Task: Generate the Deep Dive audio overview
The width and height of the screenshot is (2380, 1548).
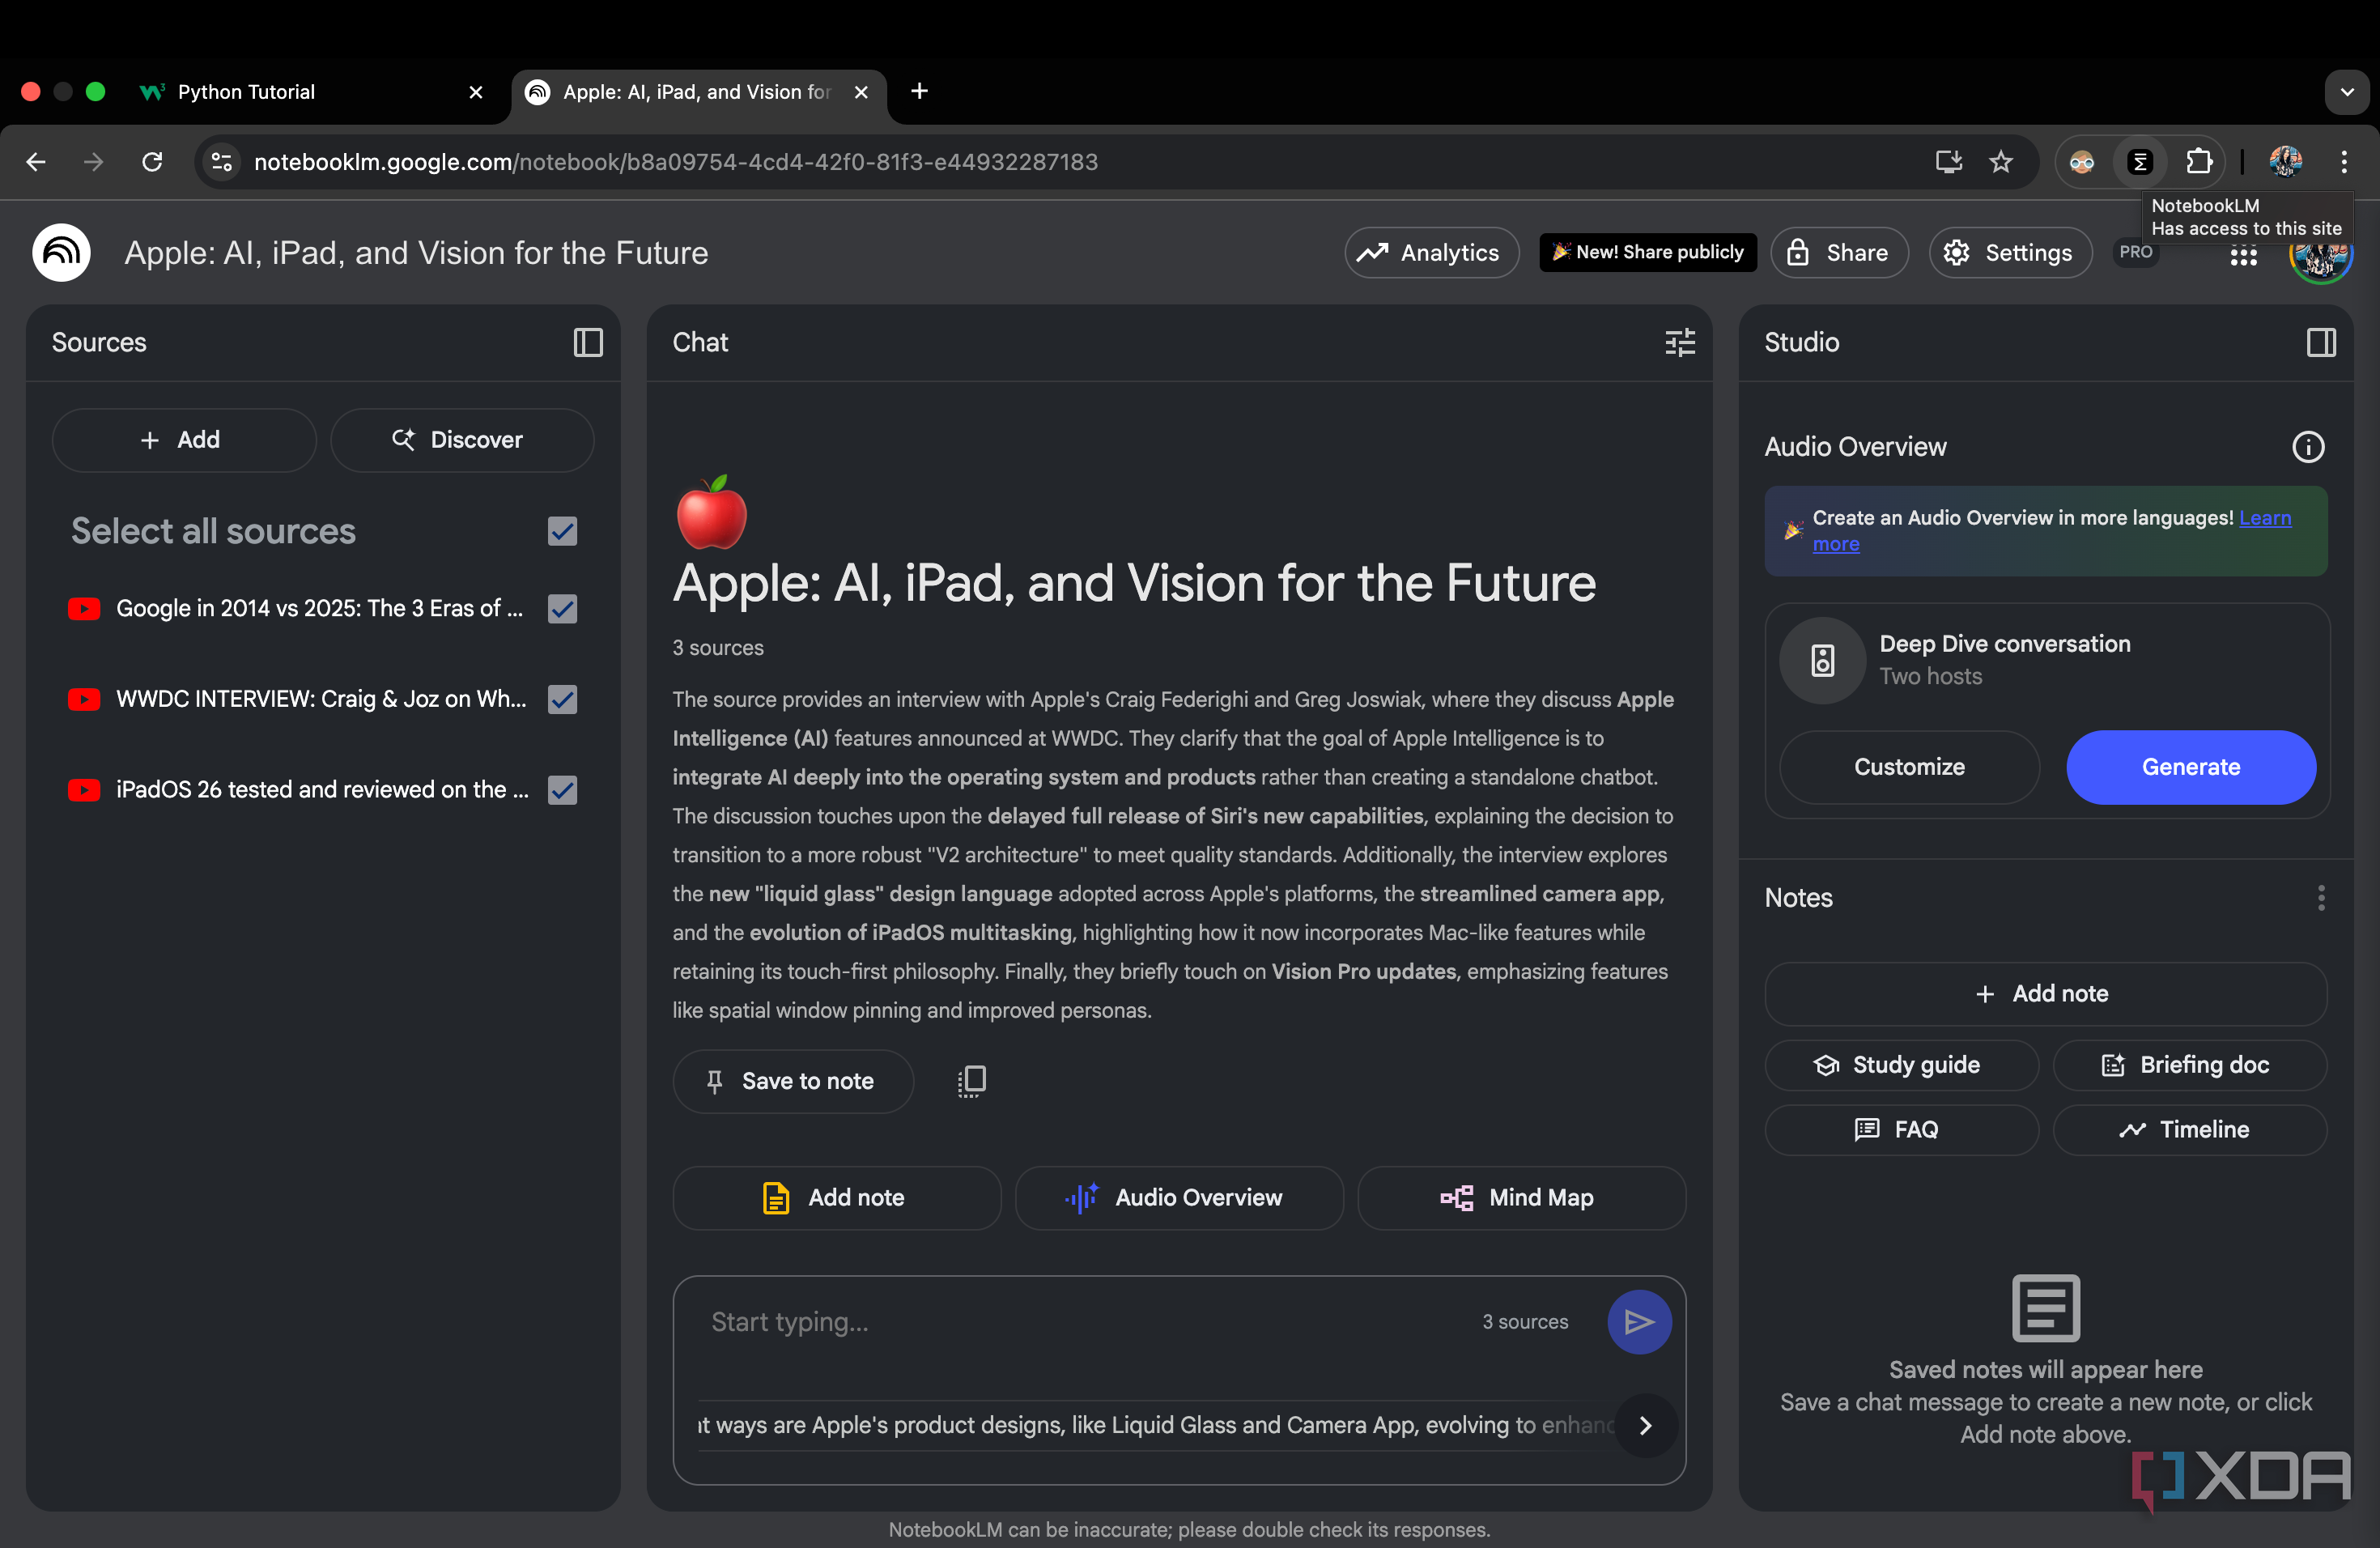Action: click(x=2190, y=767)
